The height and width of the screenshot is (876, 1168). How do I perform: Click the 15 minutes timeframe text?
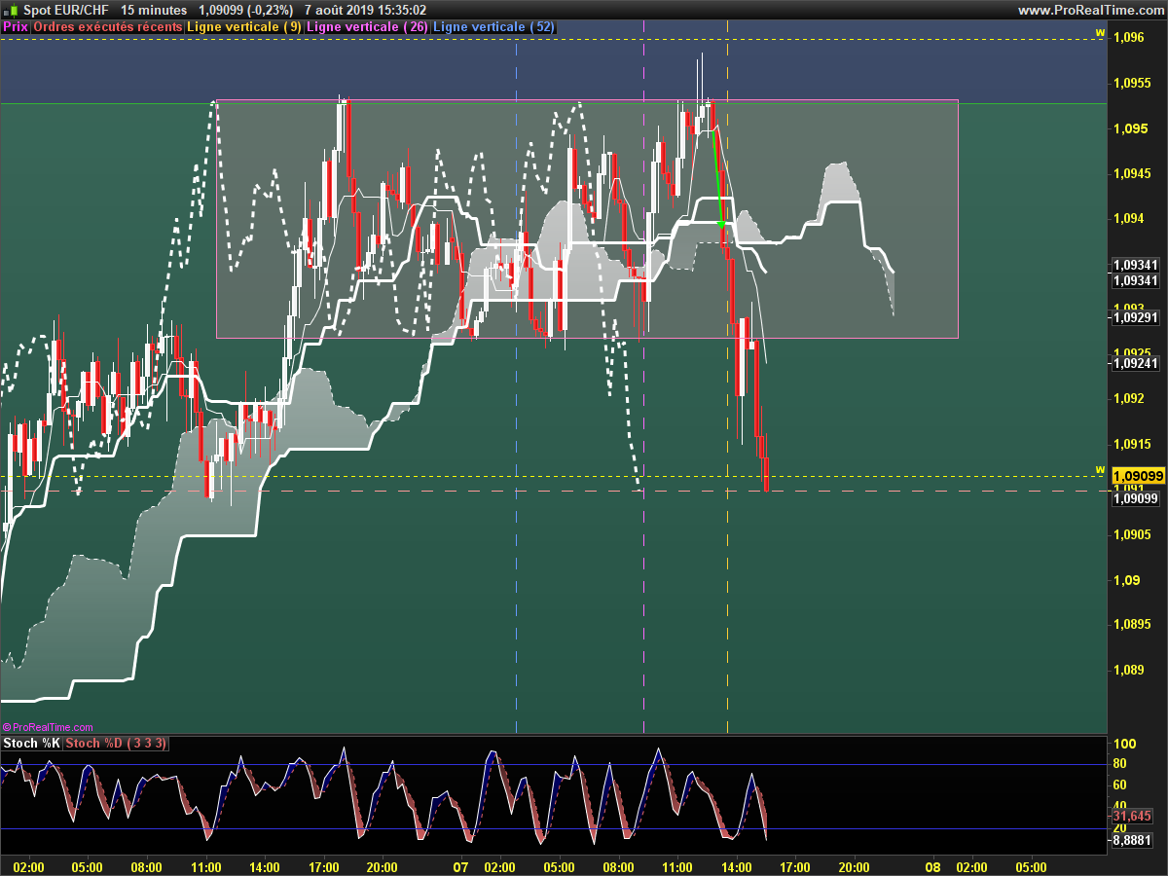click(154, 10)
